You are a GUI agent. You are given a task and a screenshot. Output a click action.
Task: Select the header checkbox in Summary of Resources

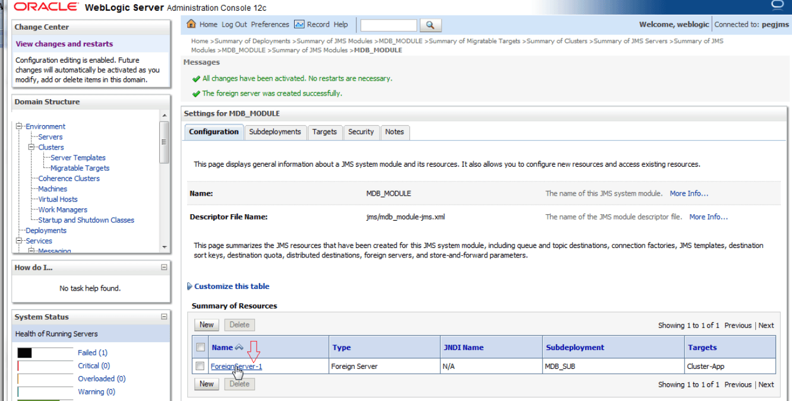click(200, 347)
